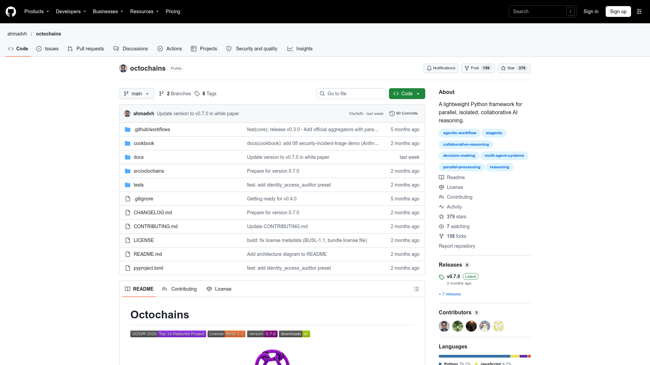Click the LICENSE file icon
The image size is (650, 365).
[x=128, y=240]
